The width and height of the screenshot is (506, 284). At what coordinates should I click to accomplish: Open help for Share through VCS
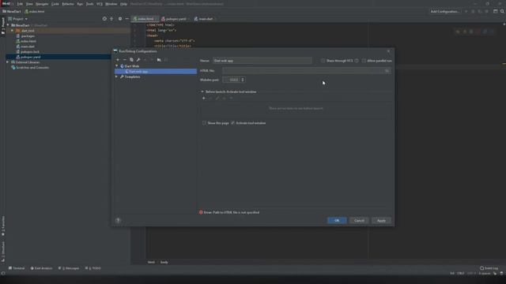pos(357,61)
